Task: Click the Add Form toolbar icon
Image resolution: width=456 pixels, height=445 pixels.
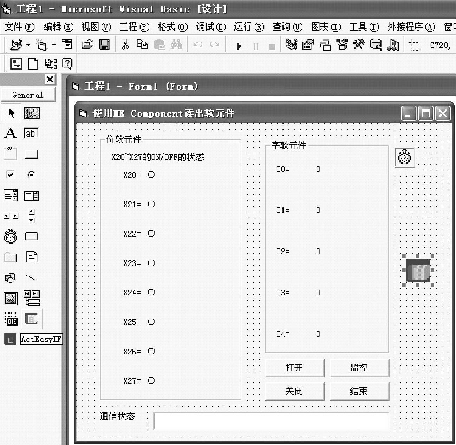Action: pos(42,45)
